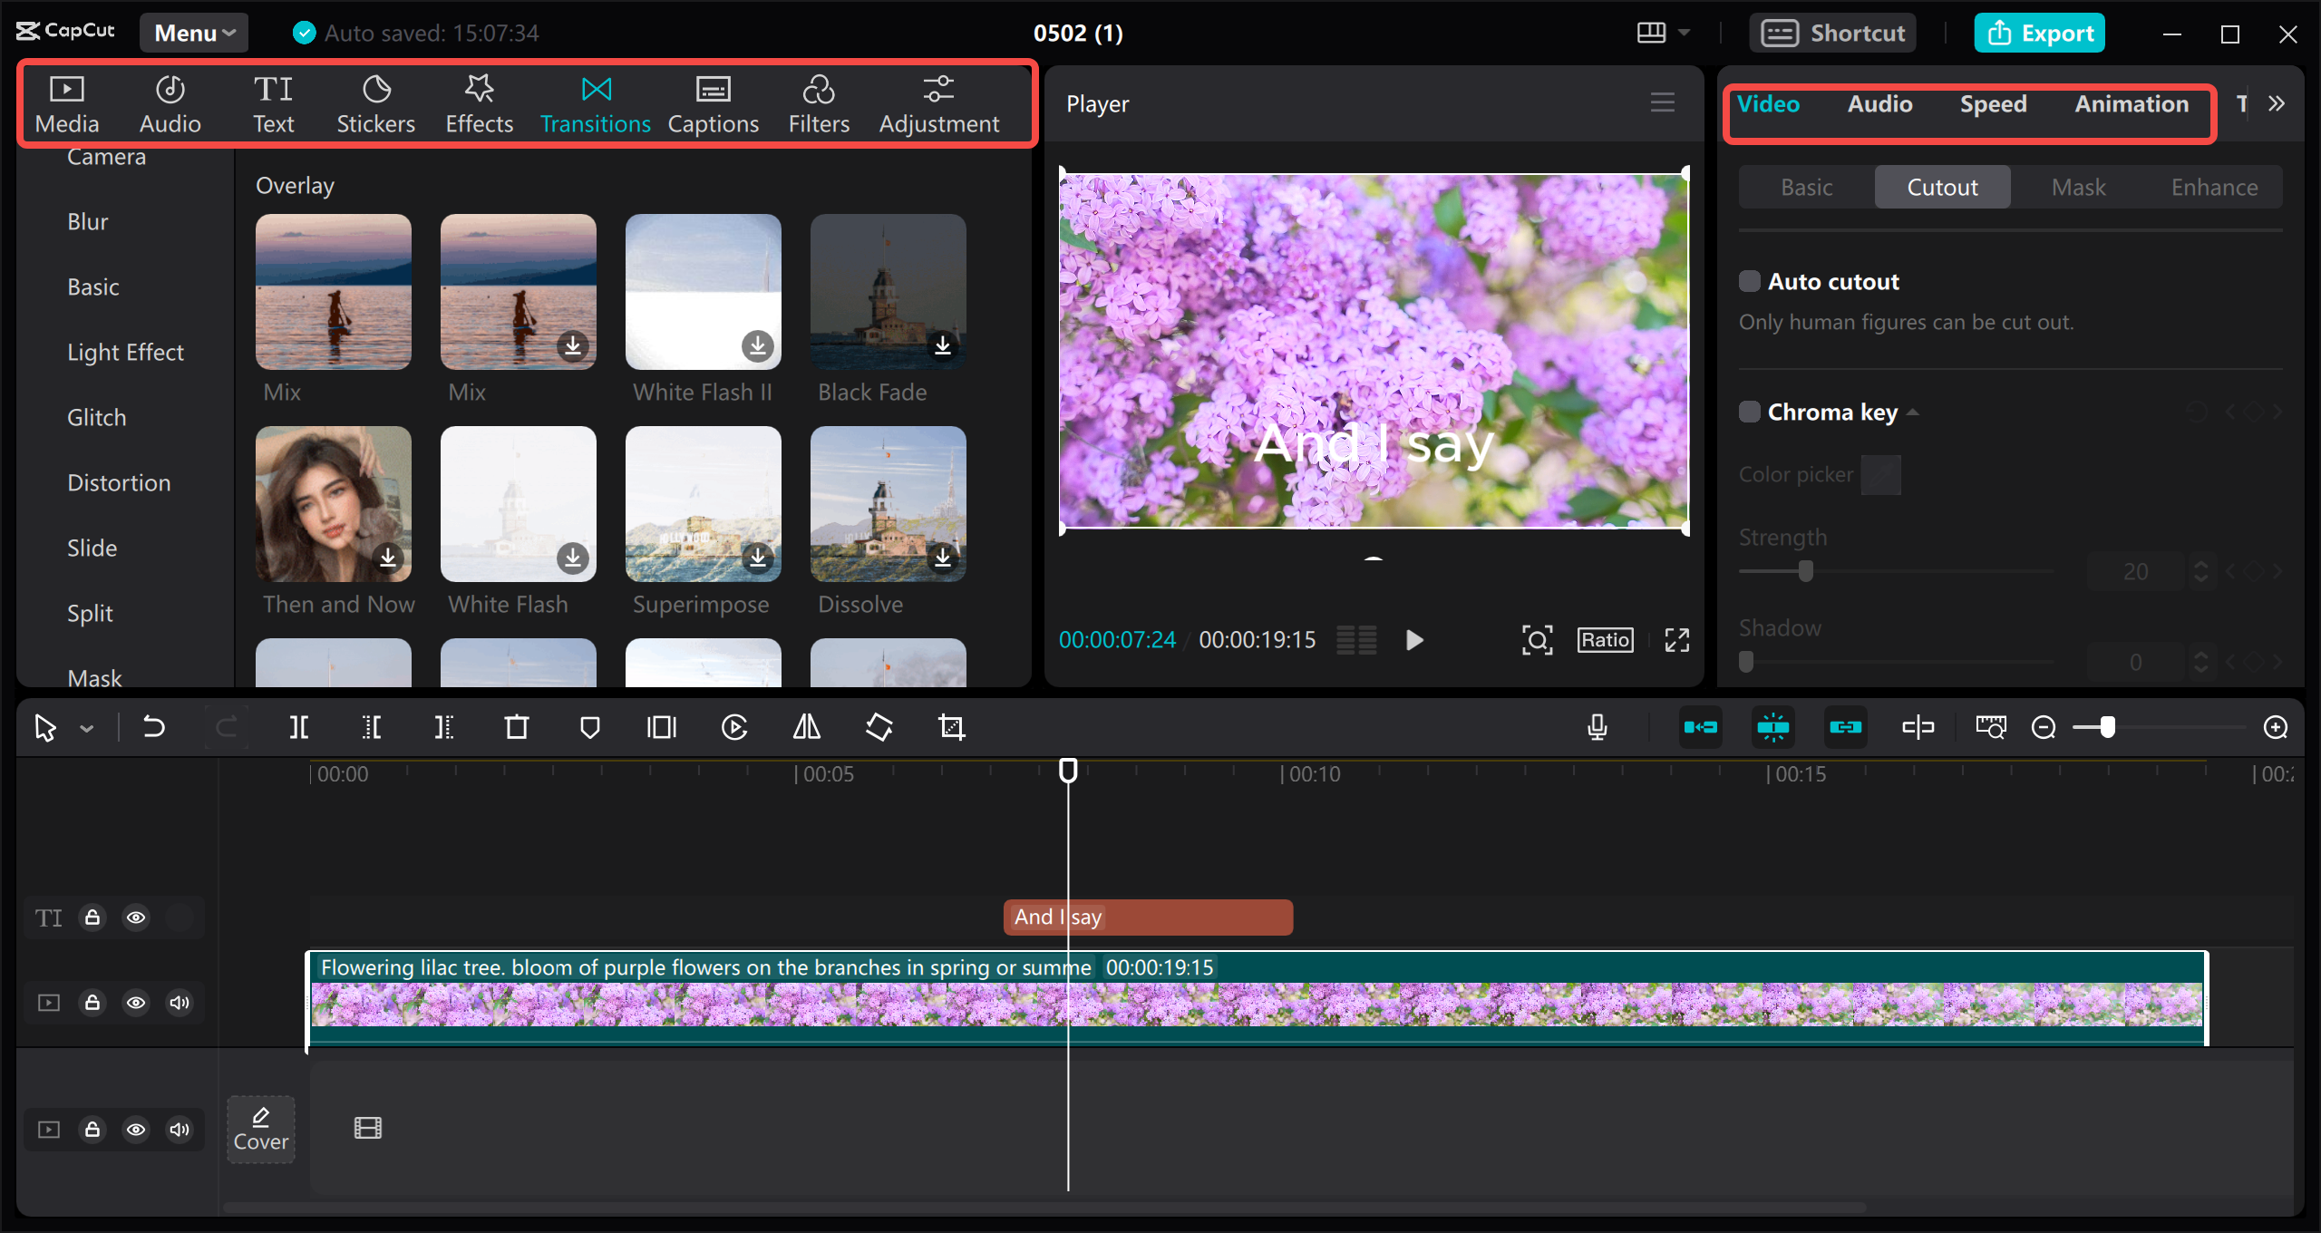This screenshot has height=1233, width=2321.
Task: Click the zoom in timeline icon
Action: [x=2276, y=727]
